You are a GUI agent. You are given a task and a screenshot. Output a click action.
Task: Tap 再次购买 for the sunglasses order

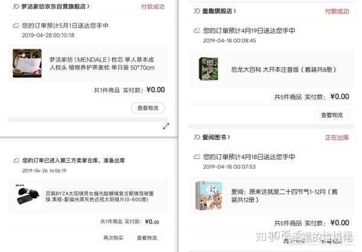point(113,238)
